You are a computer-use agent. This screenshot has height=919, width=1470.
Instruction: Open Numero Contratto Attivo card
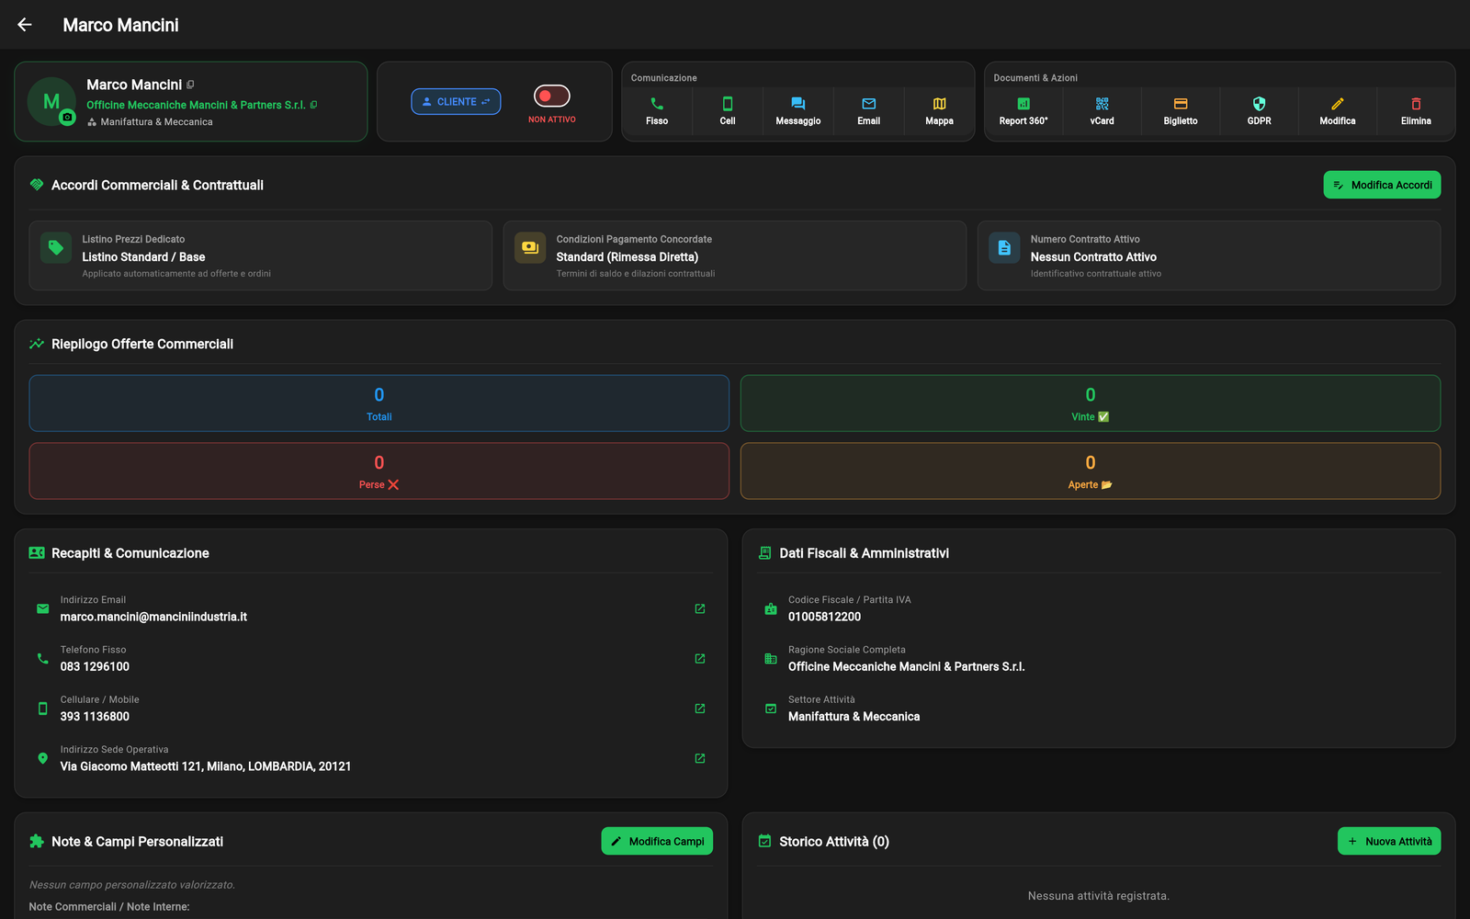[x=1209, y=255]
